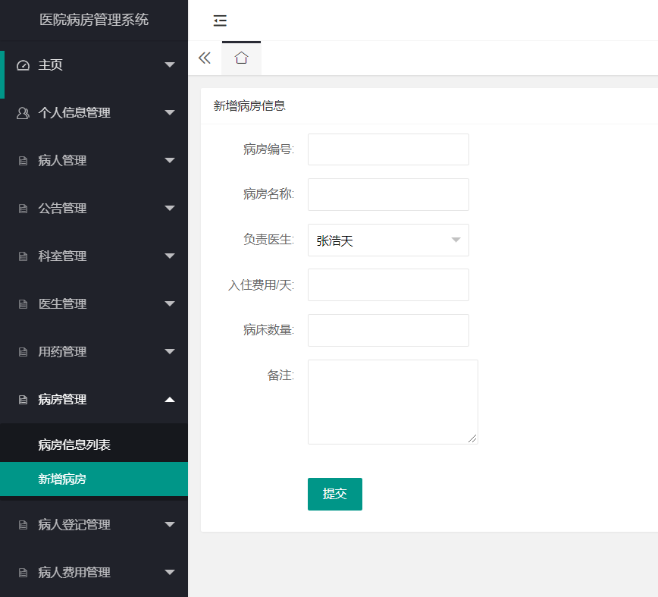This screenshot has height=597, width=658.
Task: Expand the 病人登记管理 menu arrow
Action: coord(170,524)
